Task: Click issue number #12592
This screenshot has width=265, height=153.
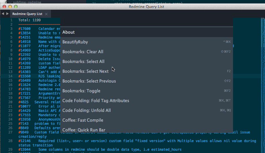Action: pyautogui.click(x=24, y=55)
